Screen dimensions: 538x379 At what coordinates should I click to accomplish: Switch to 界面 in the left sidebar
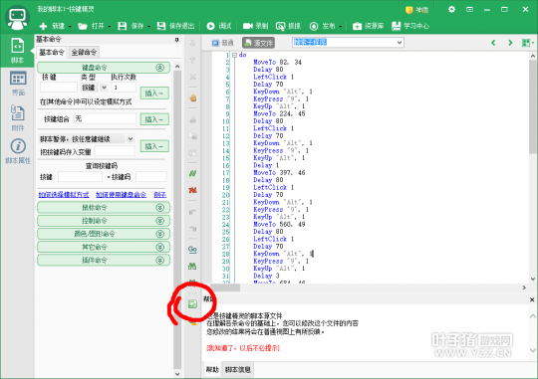pos(18,84)
